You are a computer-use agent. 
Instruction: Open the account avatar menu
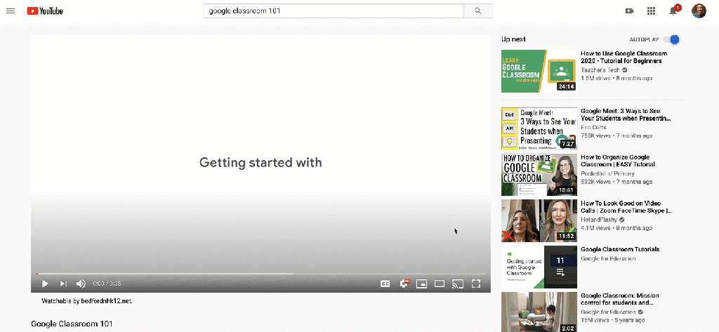coord(699,11)
